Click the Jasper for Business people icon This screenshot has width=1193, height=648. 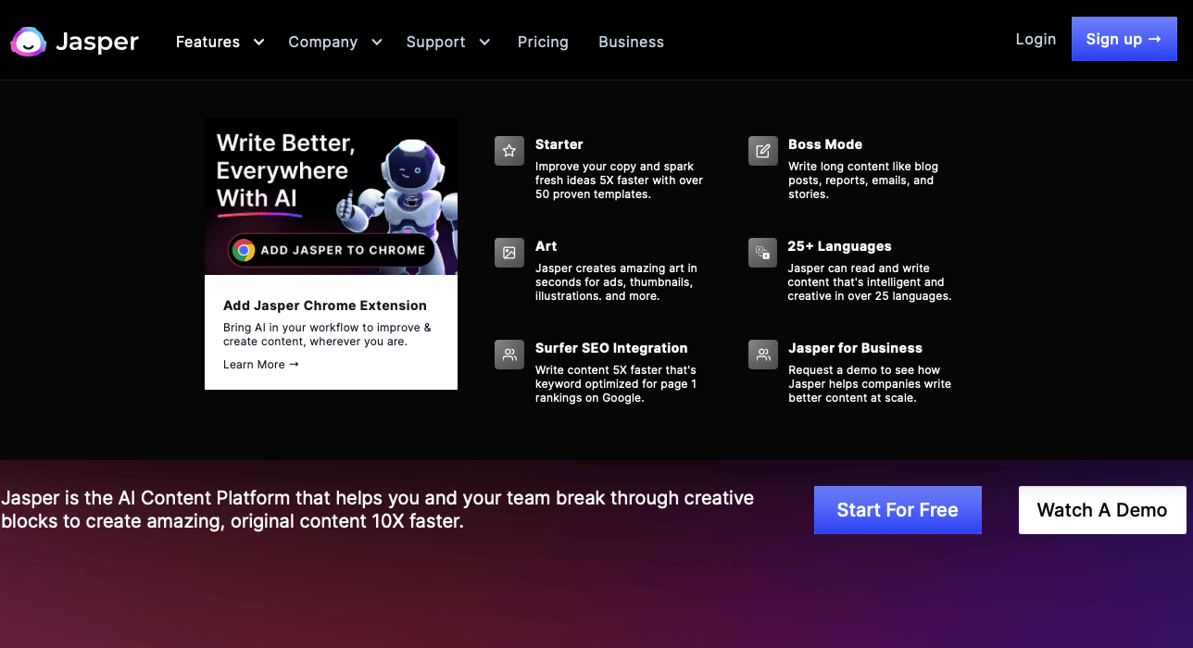(x=763, y=355)
